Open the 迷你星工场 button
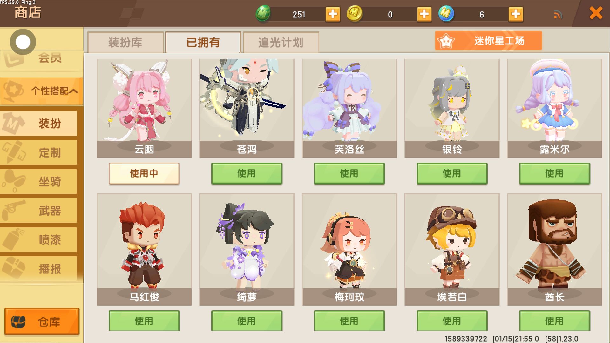The height and width of the screenshot is (343, 610). click(x=488, y=41)
